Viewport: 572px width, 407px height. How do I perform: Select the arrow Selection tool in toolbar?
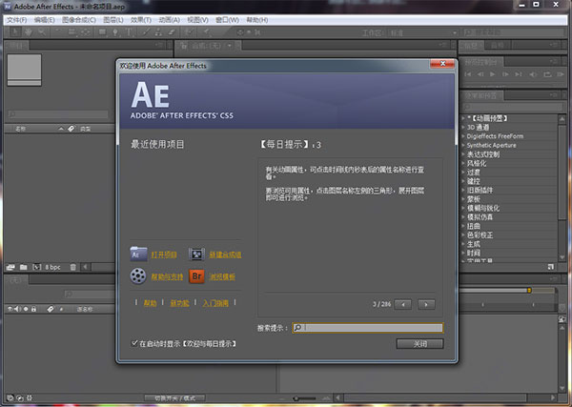pyautogui.click(x=15, y=32)
